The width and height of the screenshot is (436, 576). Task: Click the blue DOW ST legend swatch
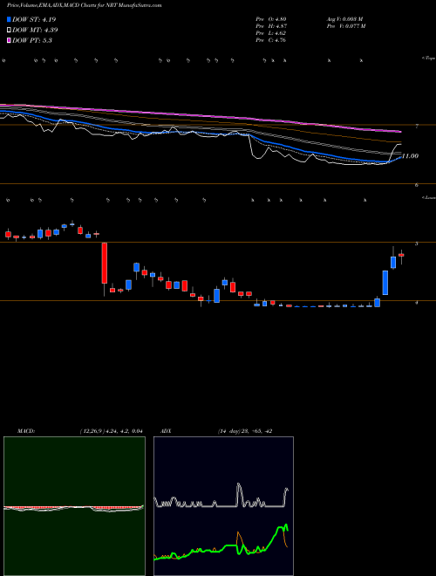(x=9, y=19)
